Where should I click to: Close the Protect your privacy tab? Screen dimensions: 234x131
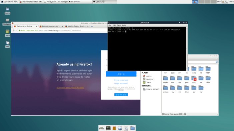click(62, 26)
